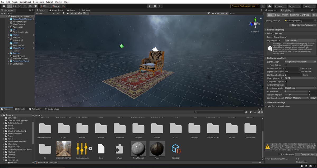
Task: Enable 2D mode in the Scene view
Action: click(58, 13)
